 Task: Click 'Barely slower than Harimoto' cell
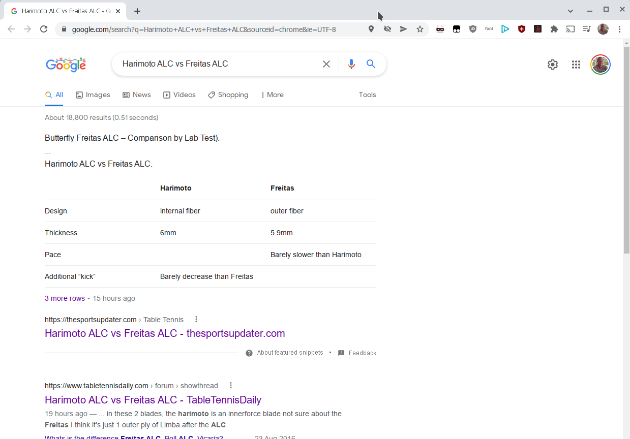click(316, 255)
